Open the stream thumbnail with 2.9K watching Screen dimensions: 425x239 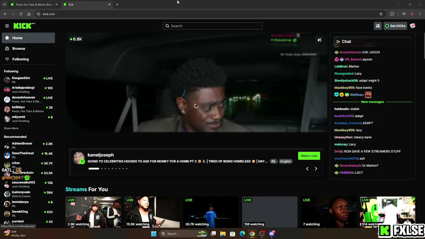tap(93, 212)
